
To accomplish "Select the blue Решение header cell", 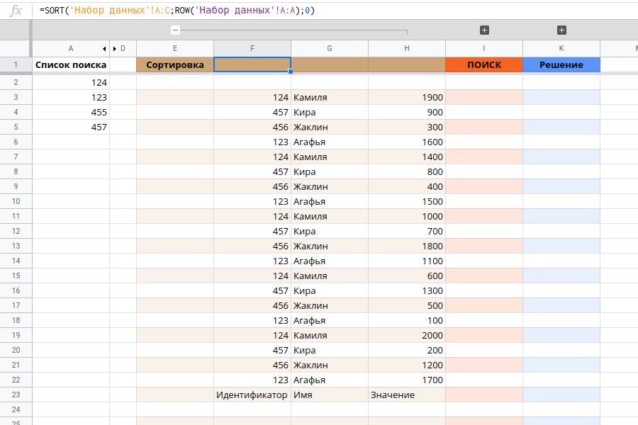I will click(x=561, y=65).
